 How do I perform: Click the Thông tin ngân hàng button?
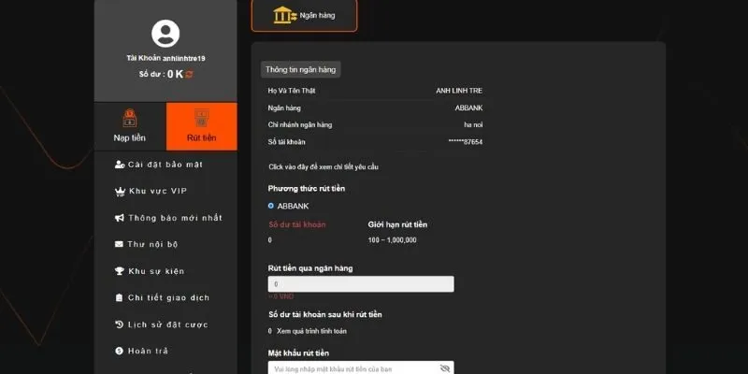[302, 69]
